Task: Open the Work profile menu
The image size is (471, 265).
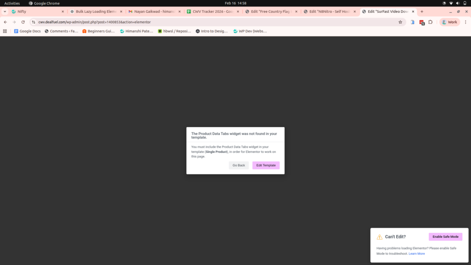Action: [449, 22]
